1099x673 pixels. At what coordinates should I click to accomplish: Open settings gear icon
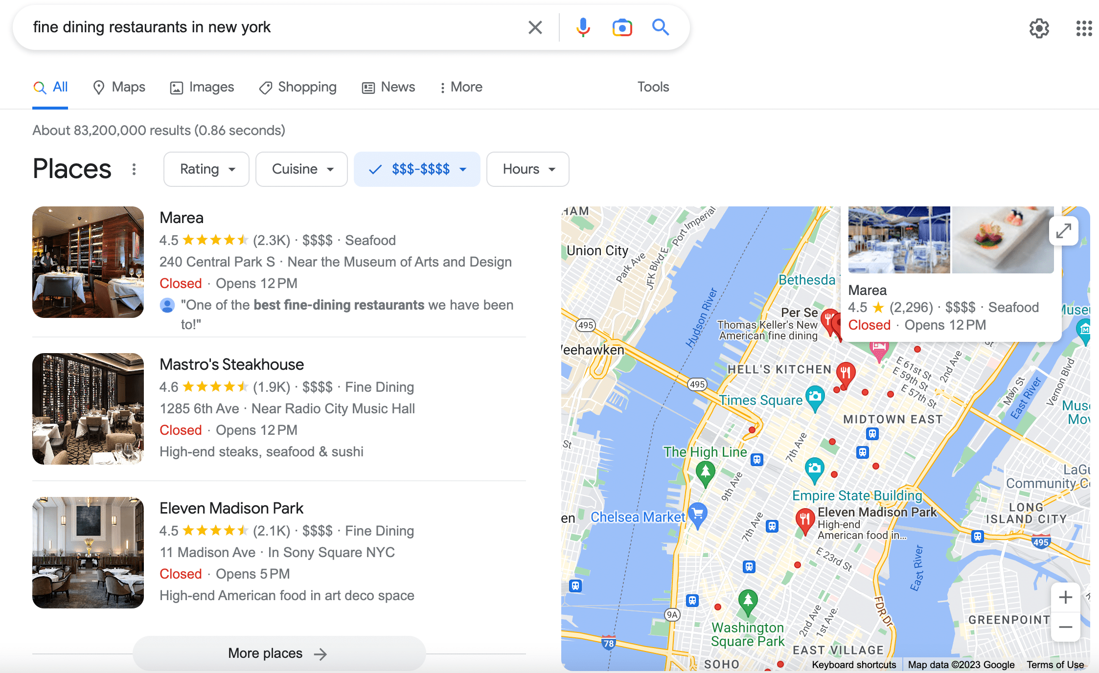point(1039,28)
